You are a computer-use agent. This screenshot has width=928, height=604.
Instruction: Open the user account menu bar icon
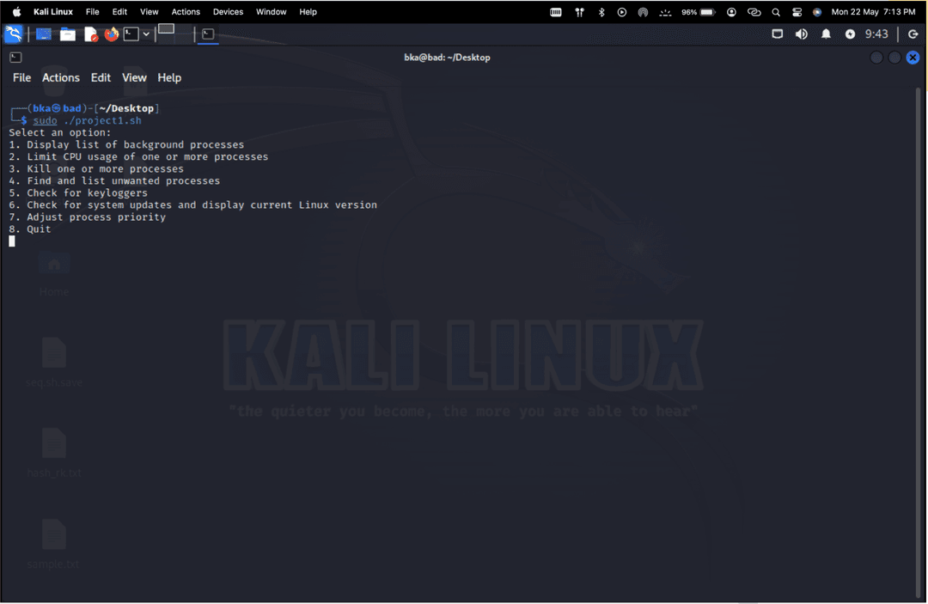coord(731,12)
